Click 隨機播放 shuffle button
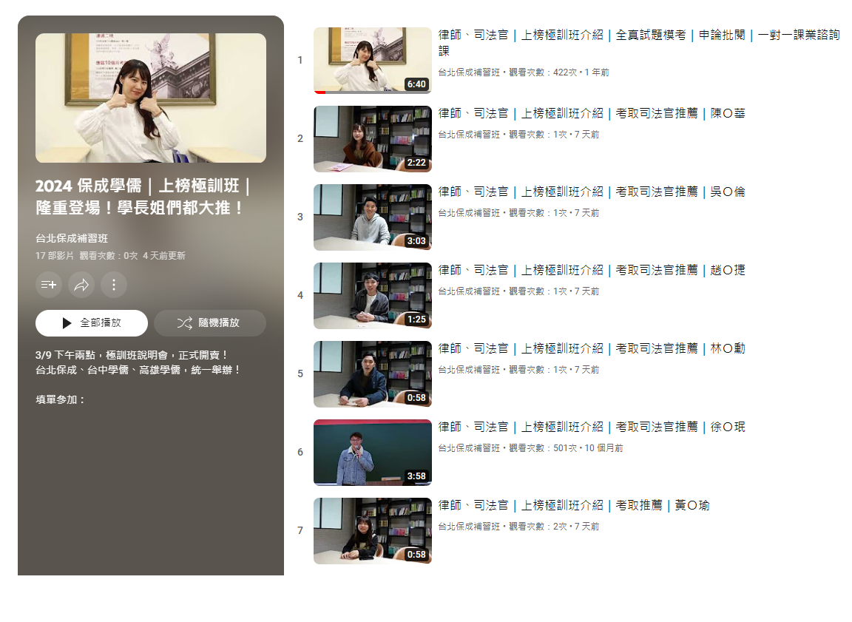Image resolution: width=852 pixels, height=622 pixels. [210, 323]
